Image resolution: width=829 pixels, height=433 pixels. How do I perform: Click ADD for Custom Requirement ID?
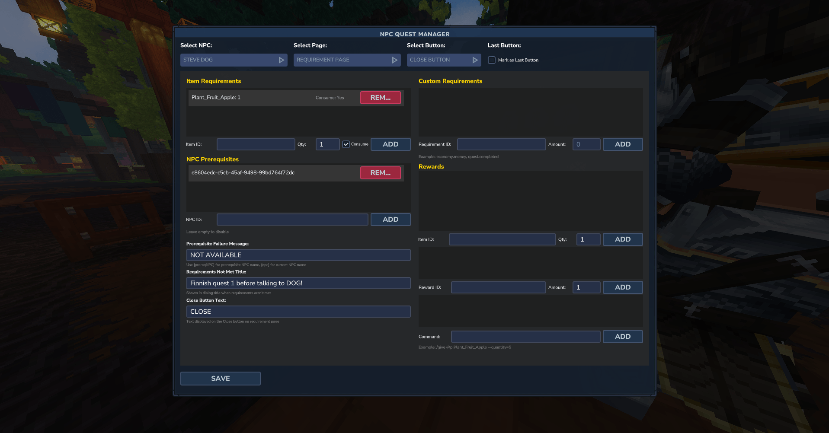(x=622, y=144)
